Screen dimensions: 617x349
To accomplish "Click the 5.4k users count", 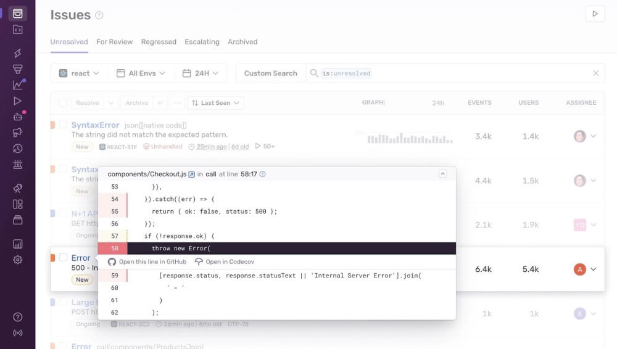I will coord(531,269).
